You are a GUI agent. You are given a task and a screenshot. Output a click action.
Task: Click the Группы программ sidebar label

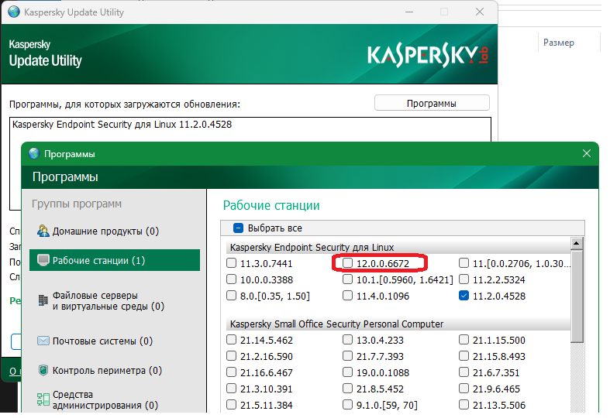point(77,204)
